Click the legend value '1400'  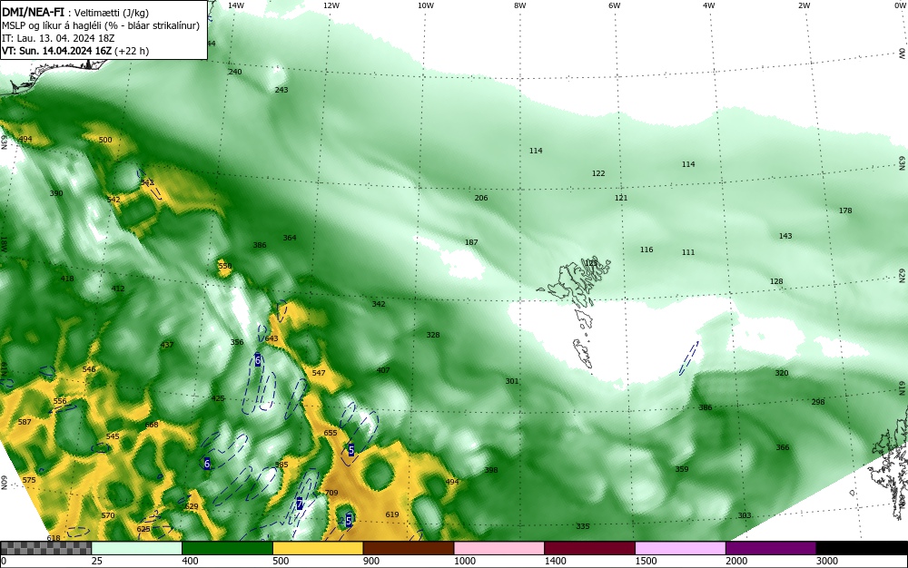[x=556, y=561]
